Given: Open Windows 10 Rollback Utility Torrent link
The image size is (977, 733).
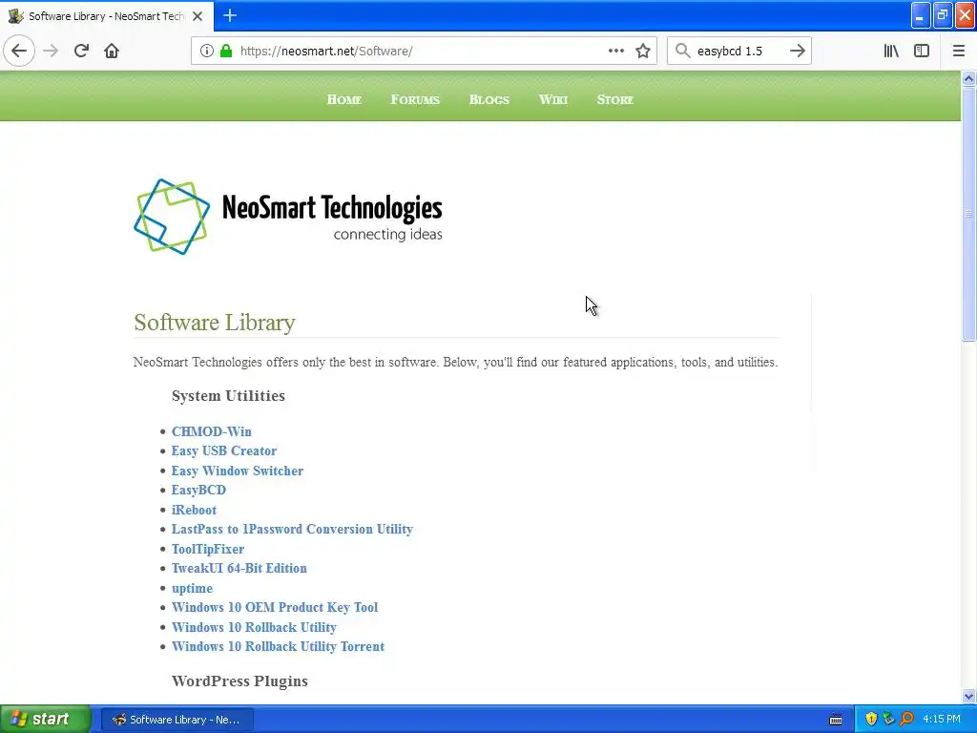Looking at the screenshot, I should pos(278,646).
